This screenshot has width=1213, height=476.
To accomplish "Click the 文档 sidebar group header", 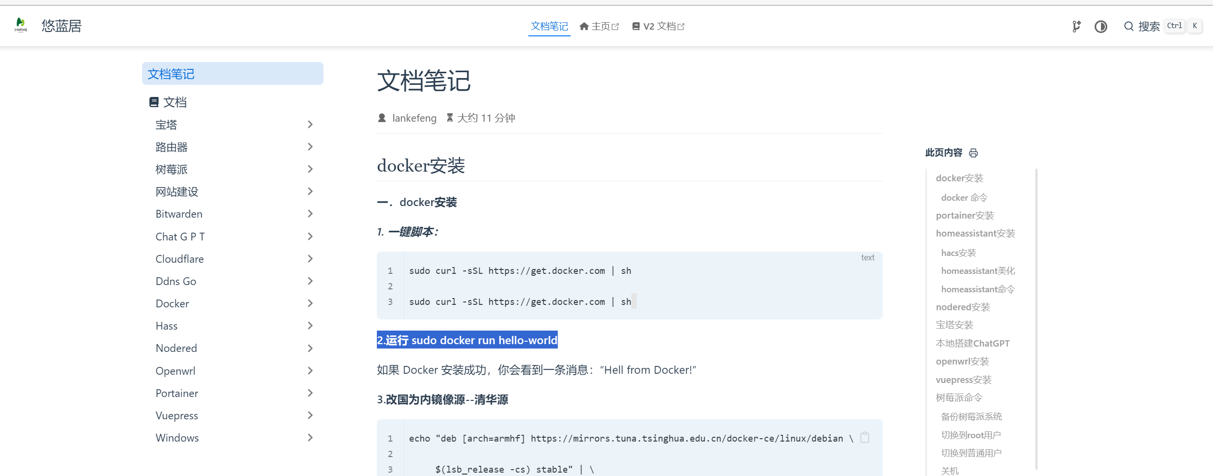I will [168, 102].
